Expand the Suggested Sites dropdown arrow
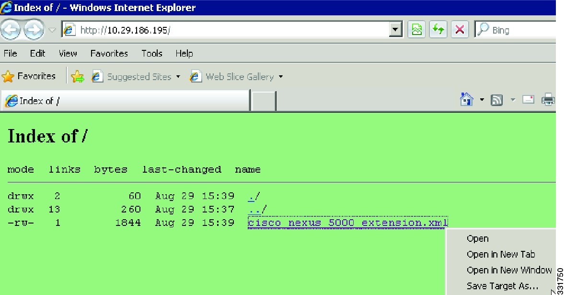 coord(178,77)
